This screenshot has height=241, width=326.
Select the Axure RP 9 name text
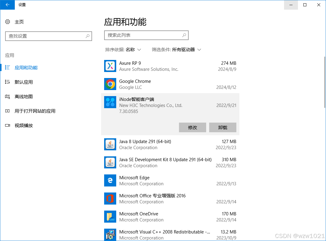(x=130, y=63)
